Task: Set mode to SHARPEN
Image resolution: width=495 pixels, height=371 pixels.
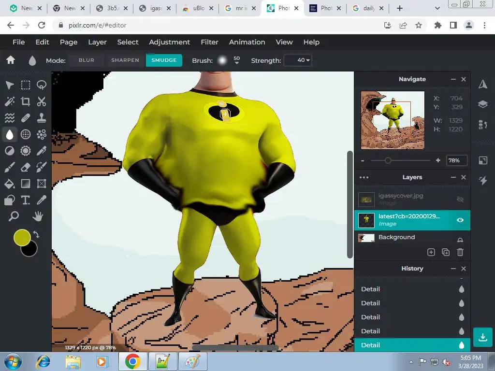Action: click(x=125, y=60)
